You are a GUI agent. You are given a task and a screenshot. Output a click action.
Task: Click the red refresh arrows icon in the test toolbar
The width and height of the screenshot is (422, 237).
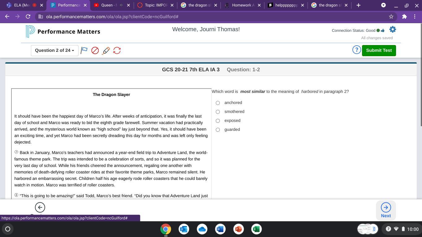click(x=117, y=50)
